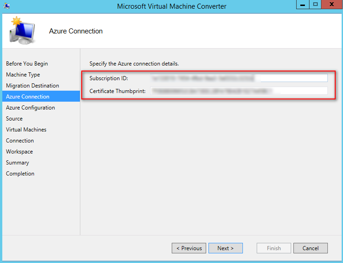Click the Microsoft Virtual Machine Converter title text
Image resolution: width=343 pixels, height=263 pixels.
(172, 6)
